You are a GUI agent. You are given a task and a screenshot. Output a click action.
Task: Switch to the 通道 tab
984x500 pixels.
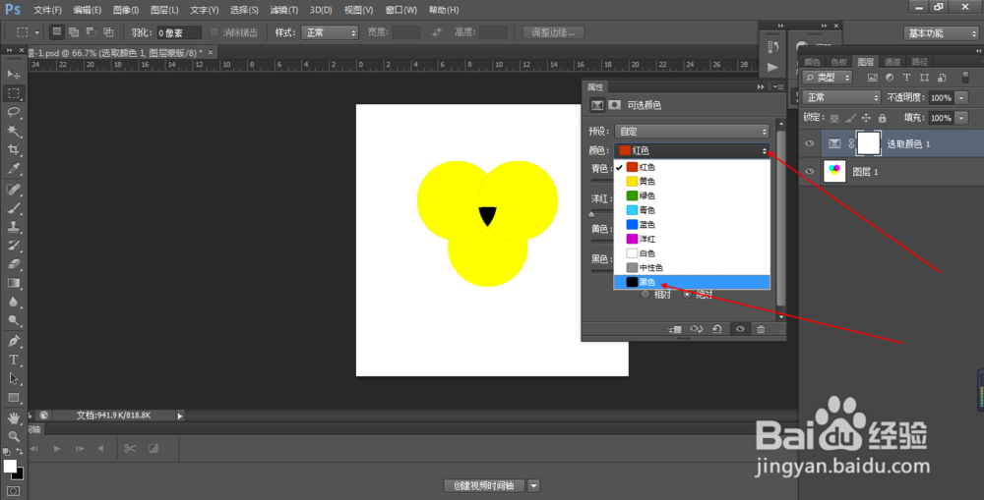click(892, 62)
